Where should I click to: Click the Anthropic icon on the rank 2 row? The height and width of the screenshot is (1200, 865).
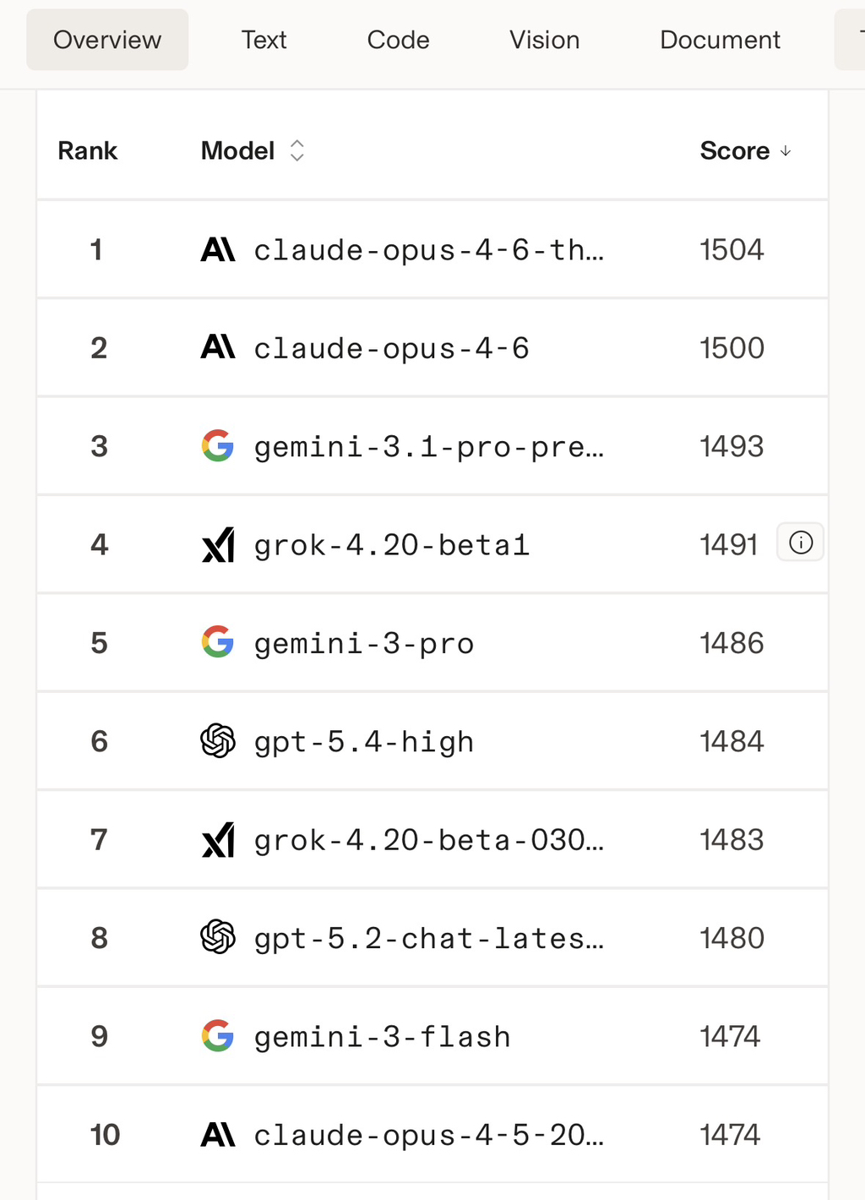click(218, 347)
